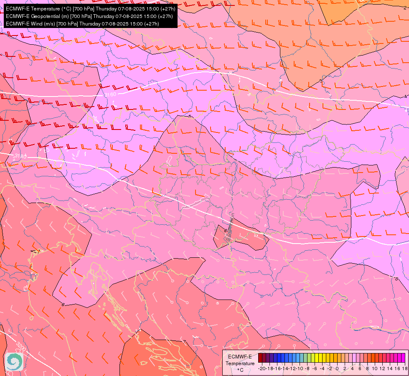Click the ECMWF-E Temperature legend title
The image size is (409, 376).
240,360
